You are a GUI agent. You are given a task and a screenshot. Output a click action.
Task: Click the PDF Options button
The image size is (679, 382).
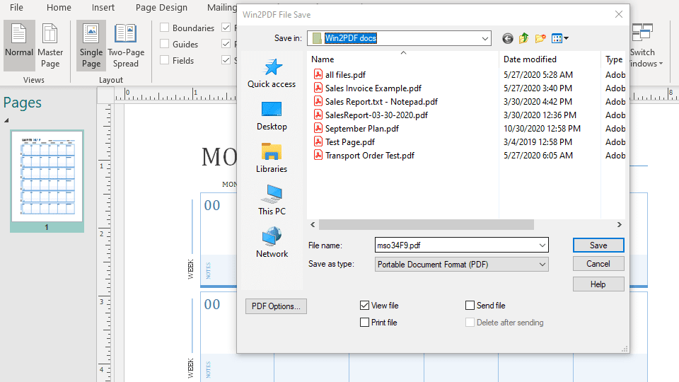[276, 306]
